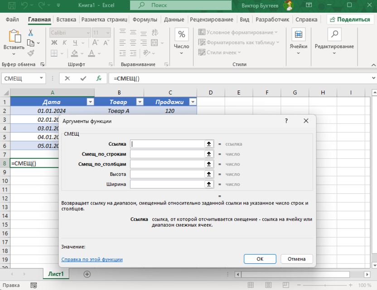Open the Число percent format button

(182, 34)
